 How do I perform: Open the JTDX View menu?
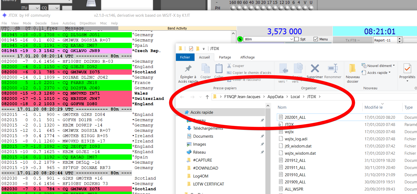15,23
